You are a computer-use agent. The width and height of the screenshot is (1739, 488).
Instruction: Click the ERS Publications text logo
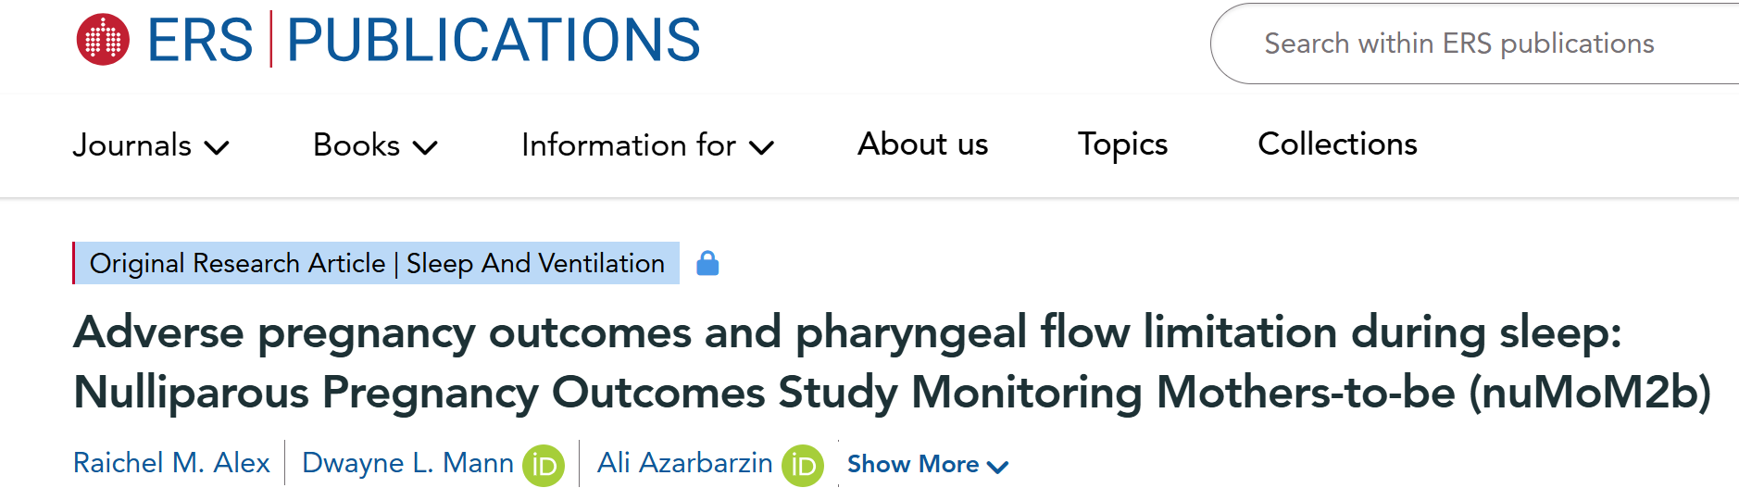424,40
